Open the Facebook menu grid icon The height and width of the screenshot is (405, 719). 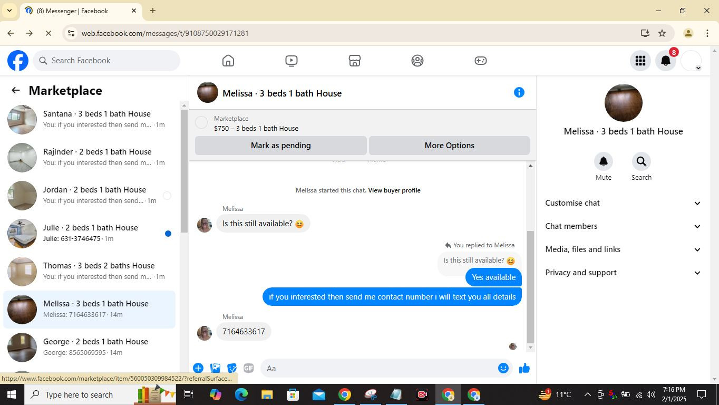point(640,61)
